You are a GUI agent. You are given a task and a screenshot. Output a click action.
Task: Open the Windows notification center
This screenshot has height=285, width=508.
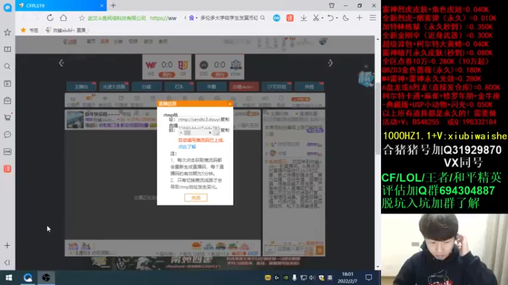pos(368,277)
